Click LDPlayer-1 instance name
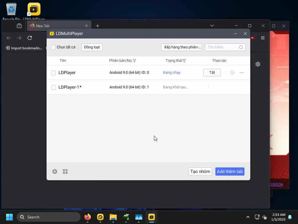Screen dimensions: 298x224 tap(69, 87)
